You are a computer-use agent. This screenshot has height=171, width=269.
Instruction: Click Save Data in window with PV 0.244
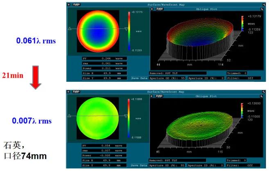140,78
